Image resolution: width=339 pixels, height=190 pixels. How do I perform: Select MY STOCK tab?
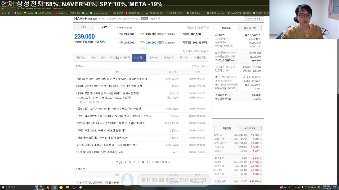point(250,129)
